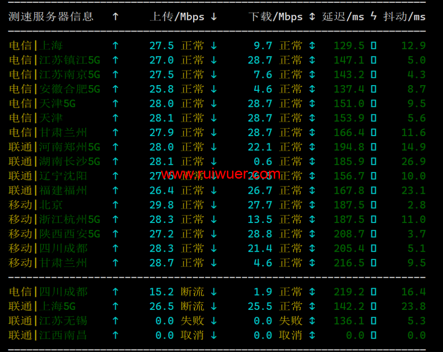Click the up arrow in 移动|北京 row
443x352 pixels.
click(116, 205)
